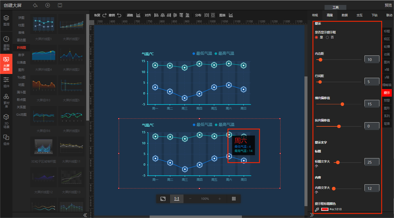Screen dimensions: 394x218
Task: Click the 图例 section button on right strip
Action: (x=387, y=62)
